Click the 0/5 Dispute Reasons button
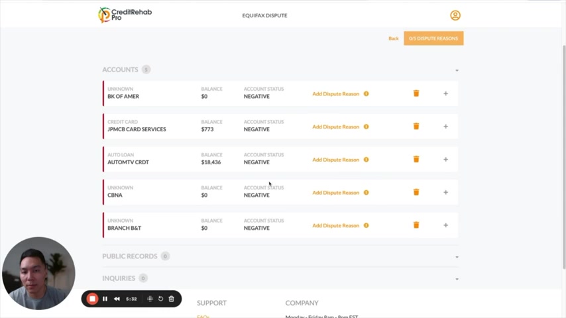The image size is (566, 318). tap(433, 38)
